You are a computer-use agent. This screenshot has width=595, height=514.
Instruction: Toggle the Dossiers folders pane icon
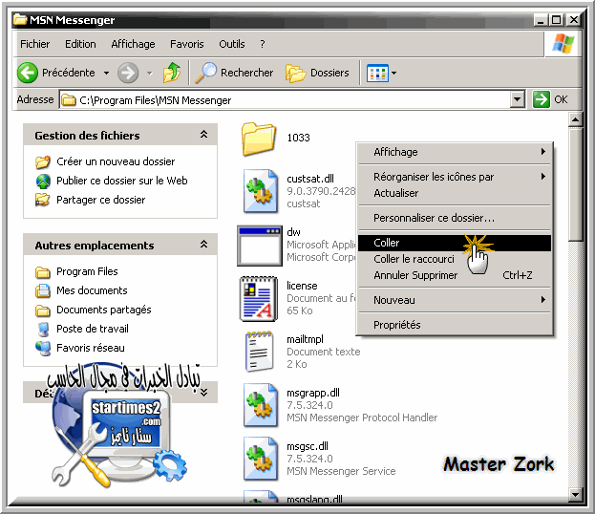296,73
